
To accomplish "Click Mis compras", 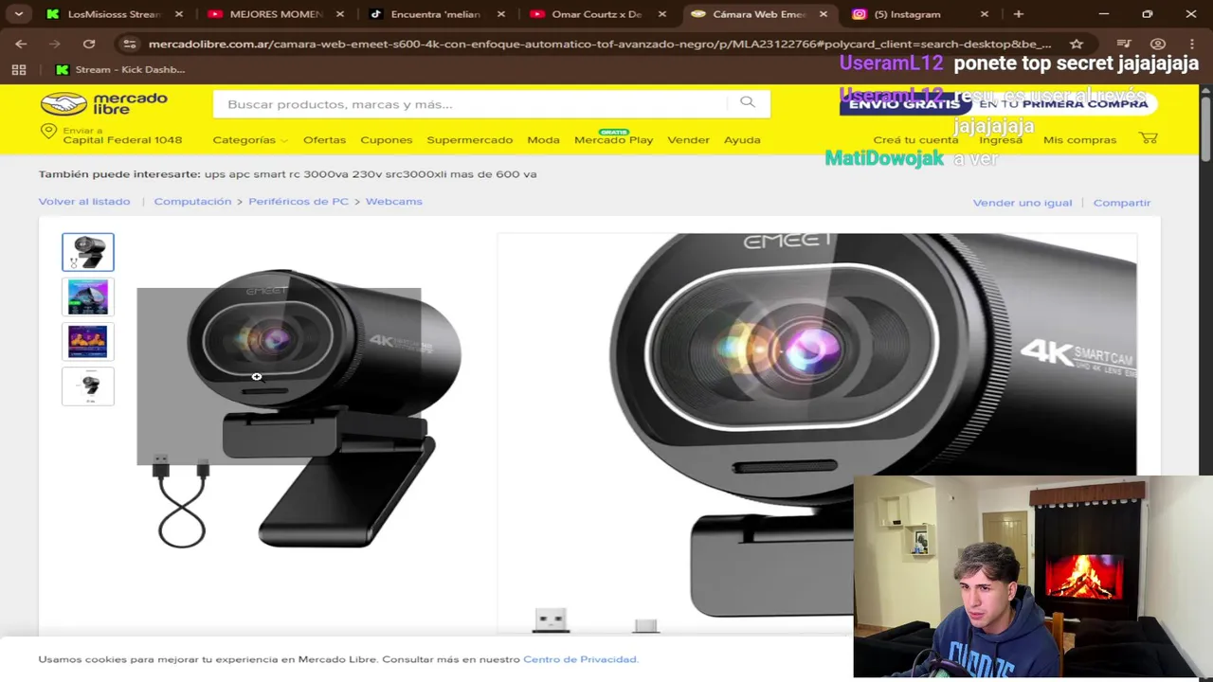I will pyautogui.click(x=1079, y=139).
